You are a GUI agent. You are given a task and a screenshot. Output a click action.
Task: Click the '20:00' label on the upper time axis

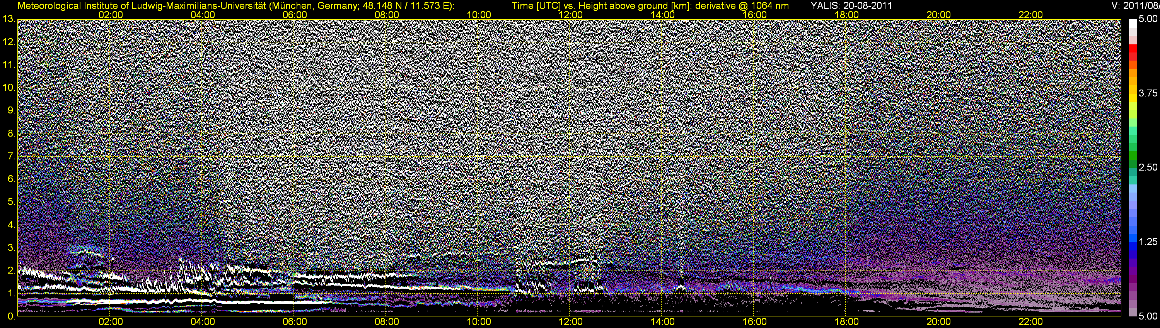pos(938,15)
